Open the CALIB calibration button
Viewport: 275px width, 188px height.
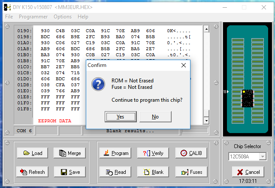[191, 153]
